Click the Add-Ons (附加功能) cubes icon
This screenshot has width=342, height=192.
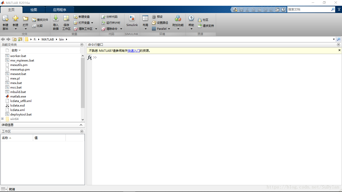[178, 18]
